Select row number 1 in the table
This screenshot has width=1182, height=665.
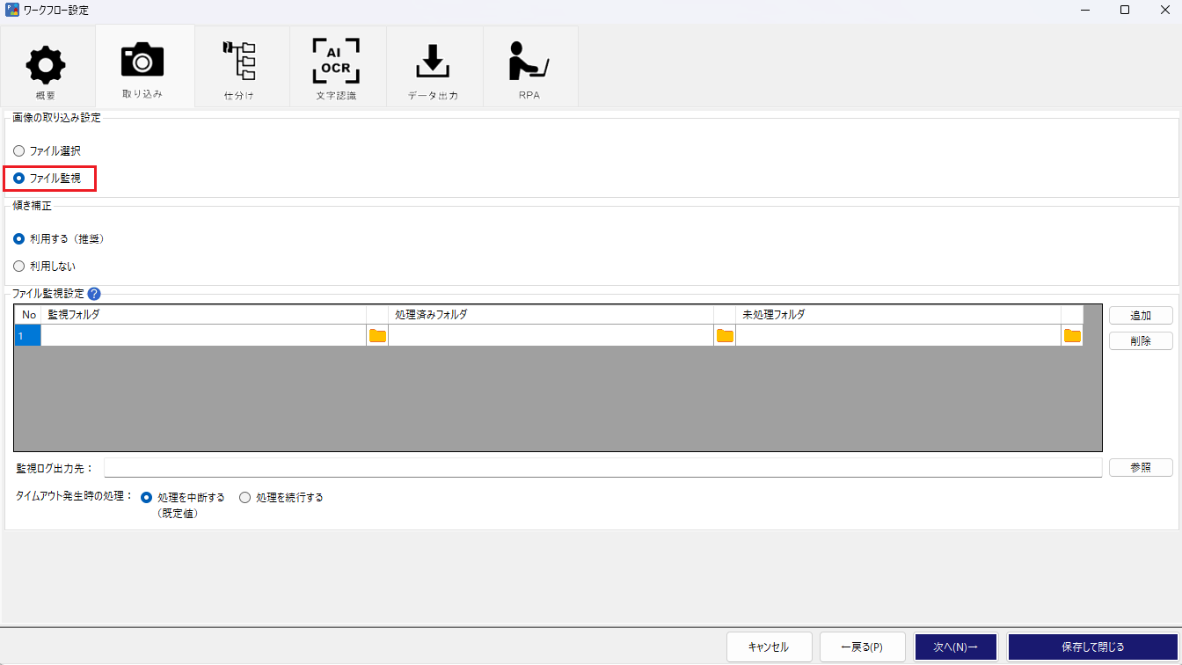click(28, 335)
